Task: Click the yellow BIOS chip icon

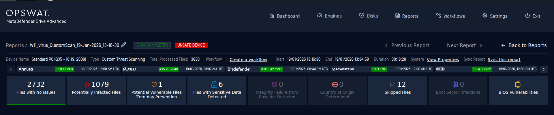Action: tap(518, 84)
